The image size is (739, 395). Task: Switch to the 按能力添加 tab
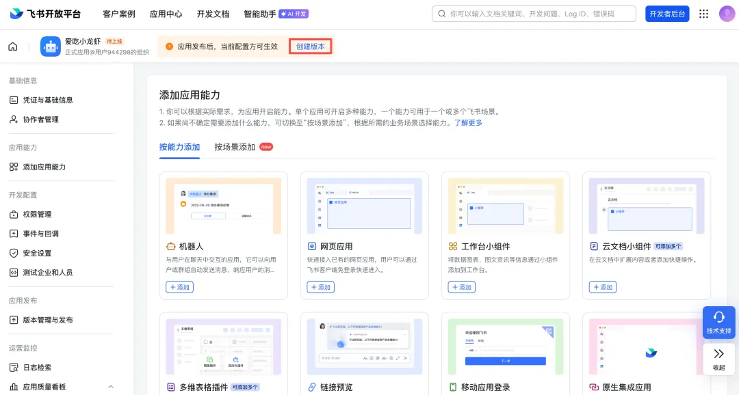coord(179,147)
